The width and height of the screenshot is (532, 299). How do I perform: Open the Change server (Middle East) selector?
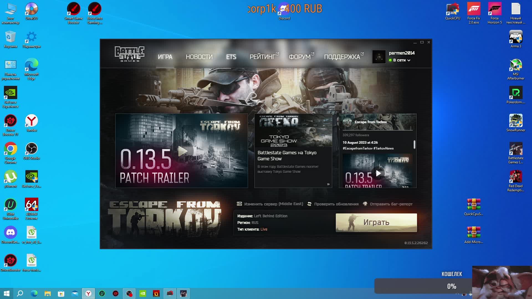(x=273, y=204)
